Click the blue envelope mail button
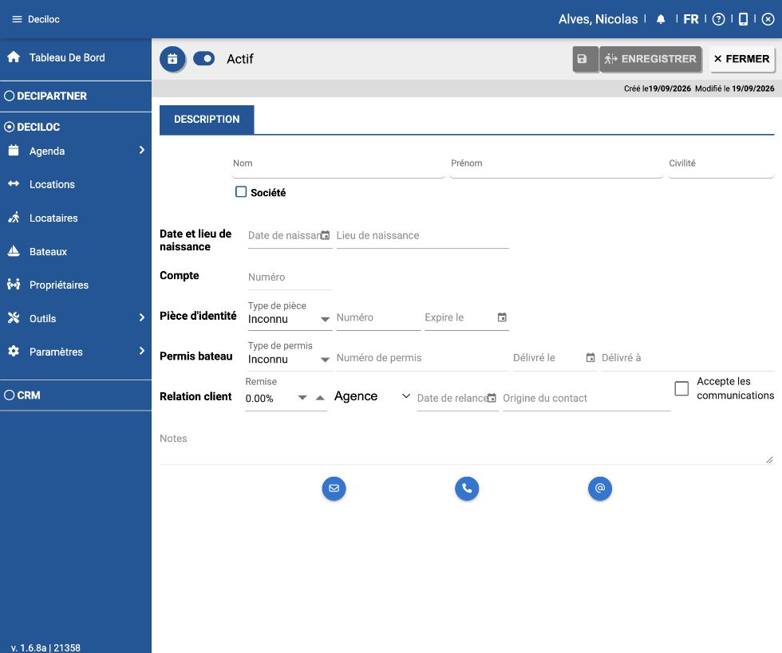Viewport: 782px width, 653px height. [x=334, y=488]
